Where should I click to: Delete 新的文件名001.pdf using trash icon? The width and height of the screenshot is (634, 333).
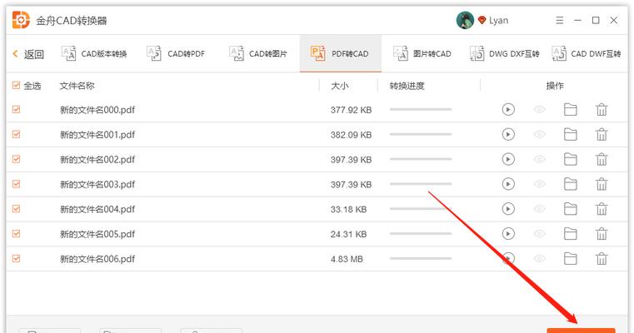602,134
